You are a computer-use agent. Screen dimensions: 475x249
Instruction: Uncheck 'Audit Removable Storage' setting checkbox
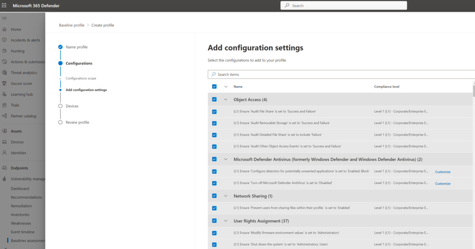tap(214, 123)
